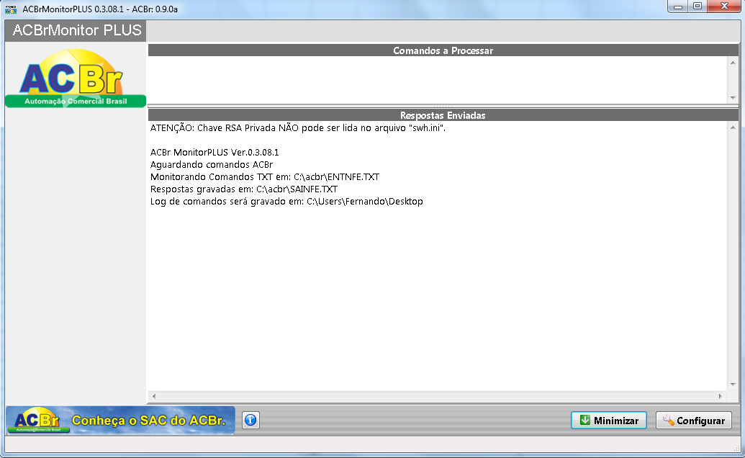Open settings with the Configurar button
Viewport: 745px width, 458px height.
click(694, 421)
